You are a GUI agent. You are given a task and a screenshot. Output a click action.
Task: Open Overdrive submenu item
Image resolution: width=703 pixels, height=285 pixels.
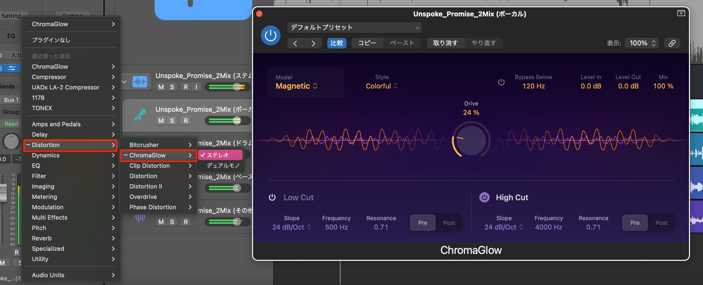pyautogui.click(x=158, y=197)
